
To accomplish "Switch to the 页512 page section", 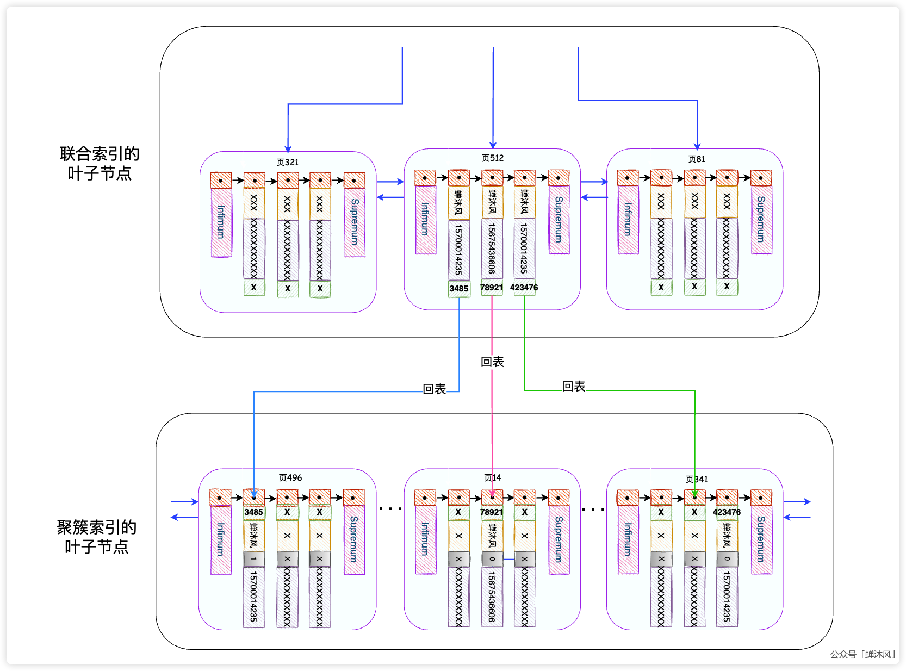I will pyautogui.click(x=492, y=158).
